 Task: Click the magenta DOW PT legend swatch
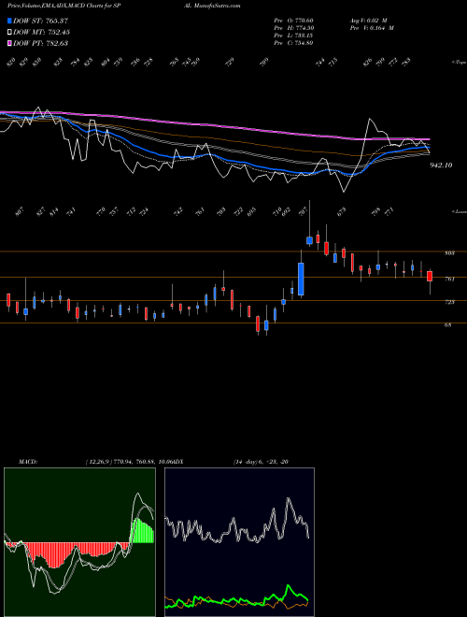[x=10, y=43]
